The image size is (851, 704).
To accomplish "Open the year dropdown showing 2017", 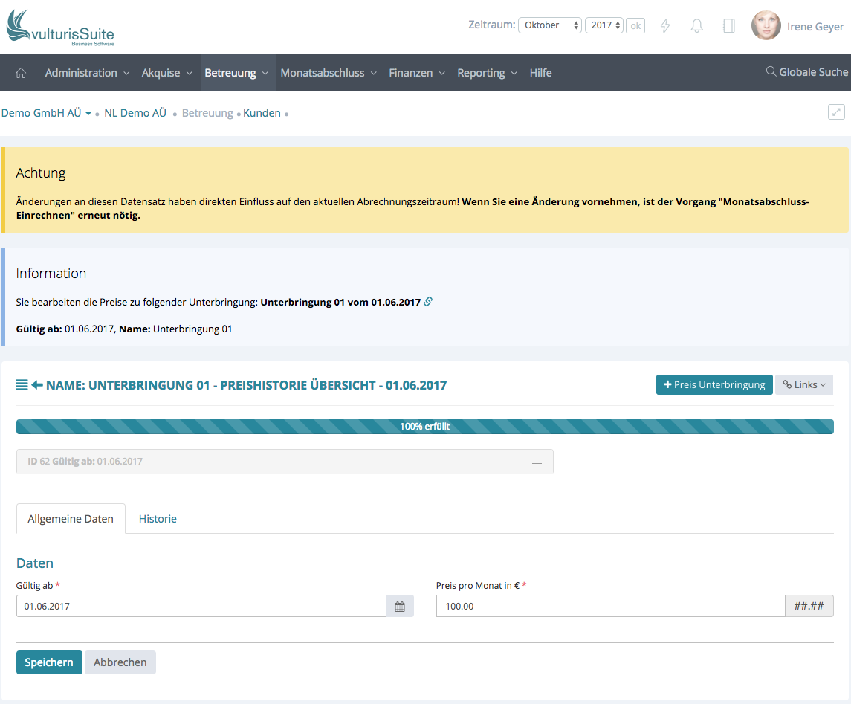I will (605, 25).
